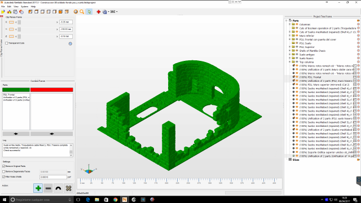Click the red plus repair icon in toolbar
361x203 pixels.
(99, 12)
